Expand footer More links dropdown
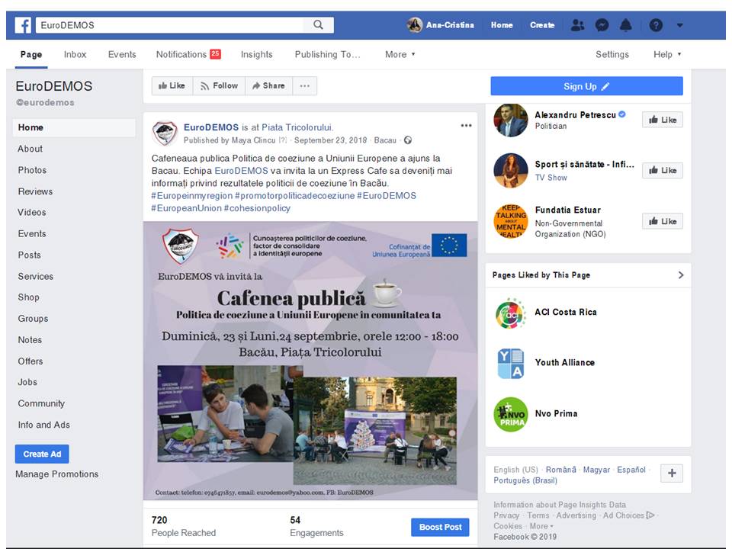 pos(541,526)
